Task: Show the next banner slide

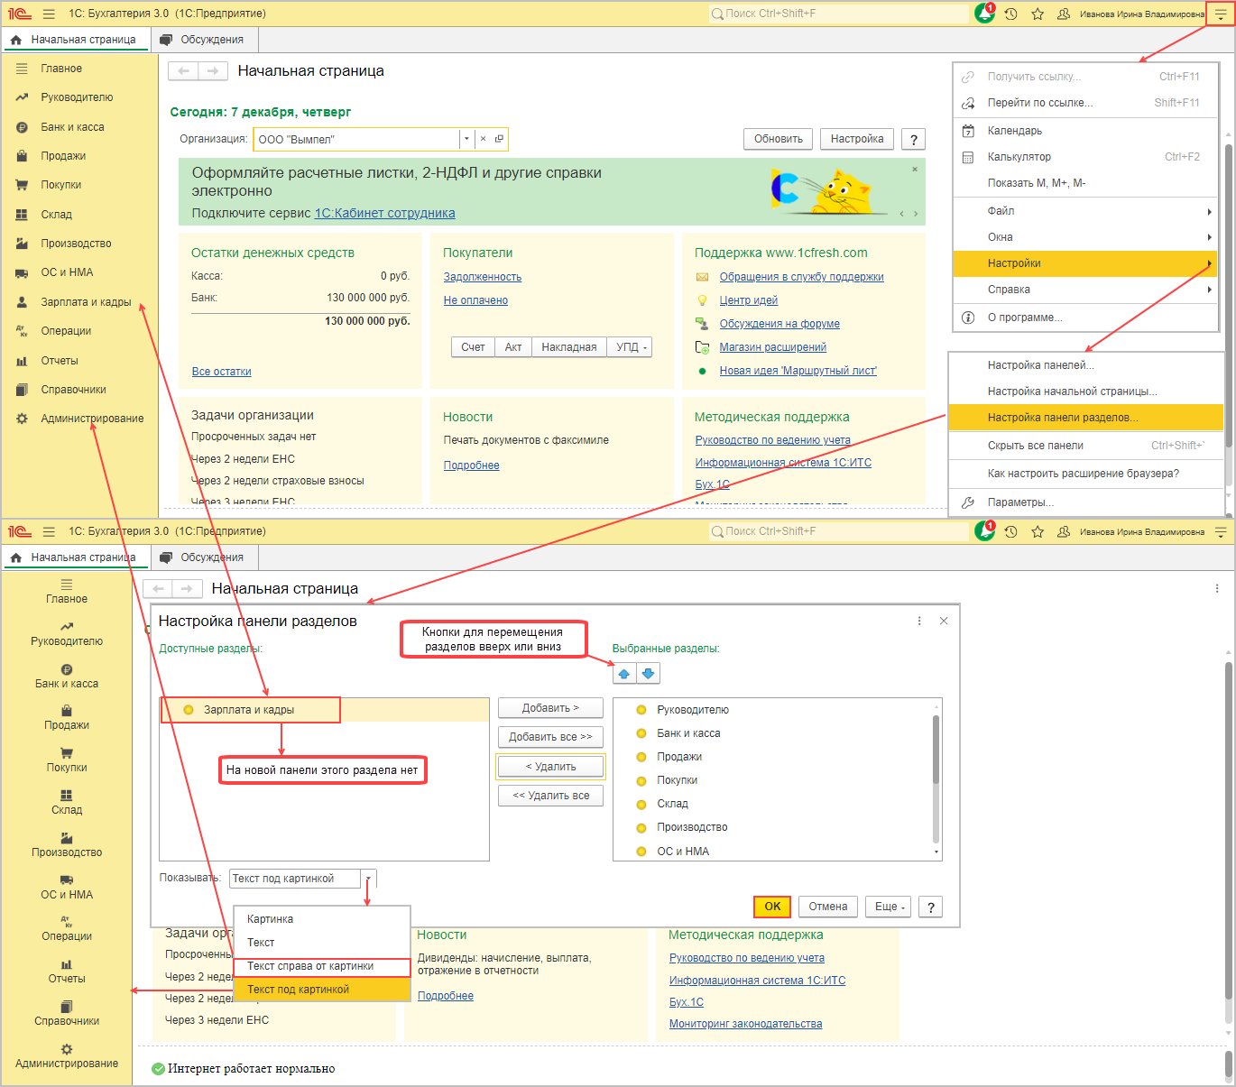Action: 916,214
